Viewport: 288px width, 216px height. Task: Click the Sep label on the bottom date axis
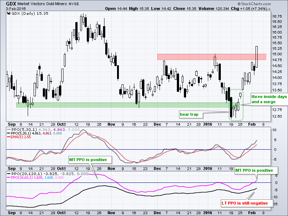(x=12, y=213)
